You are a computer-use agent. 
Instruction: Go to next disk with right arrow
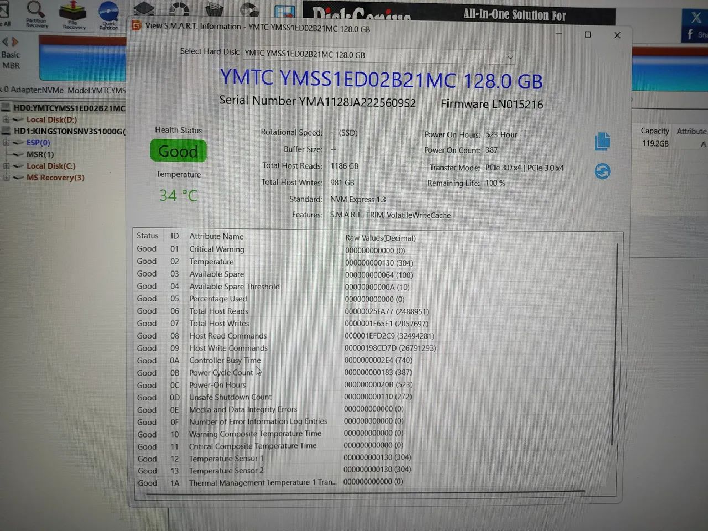pos(15,41)
